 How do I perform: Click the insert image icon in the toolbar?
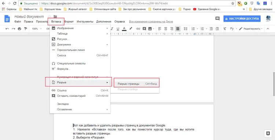tap(150, 29)
